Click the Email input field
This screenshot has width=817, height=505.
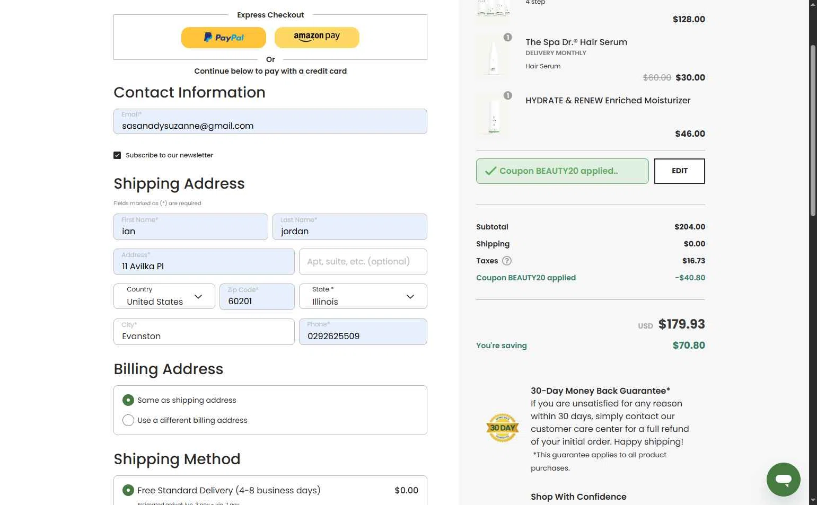(270, 121)
